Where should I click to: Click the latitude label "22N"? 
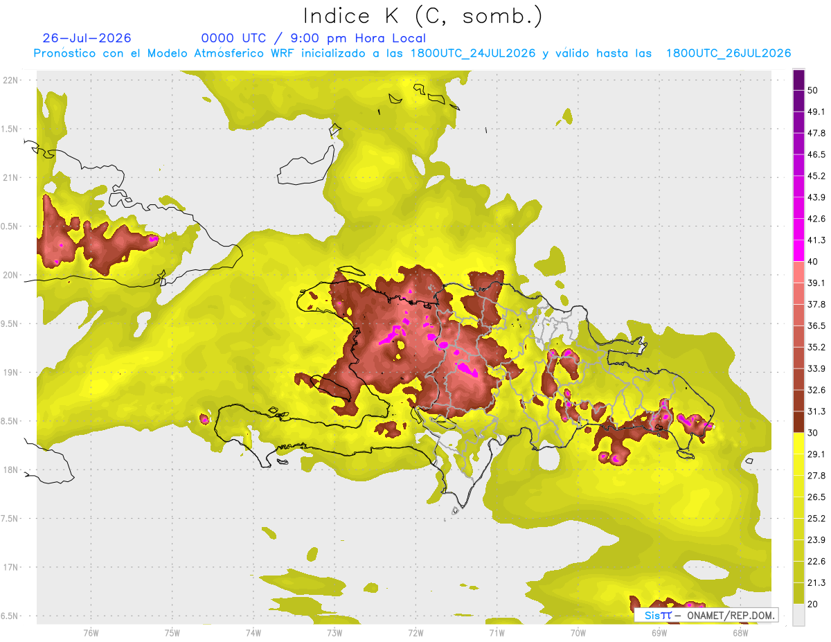coord(10,80)
